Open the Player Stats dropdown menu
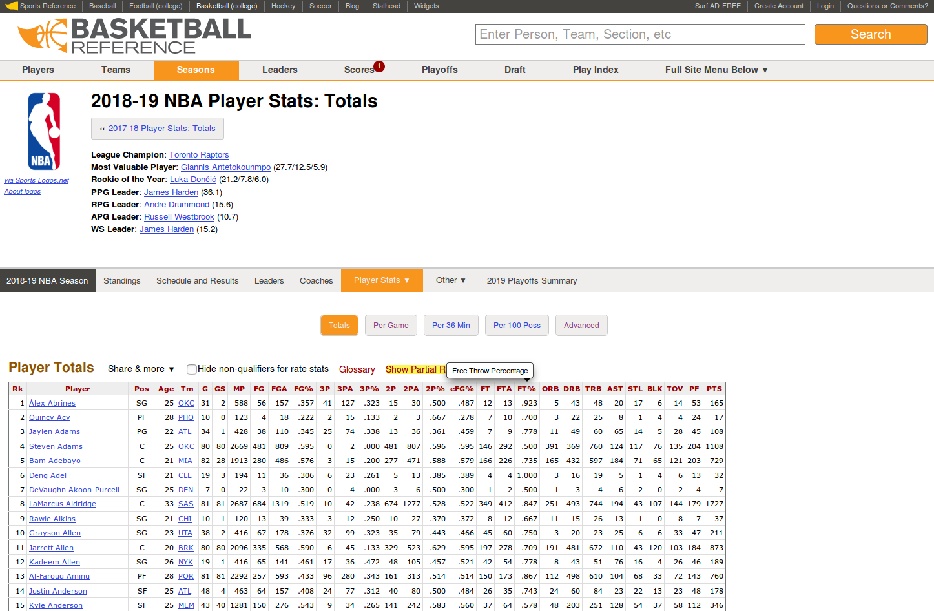 coord(382,280)
